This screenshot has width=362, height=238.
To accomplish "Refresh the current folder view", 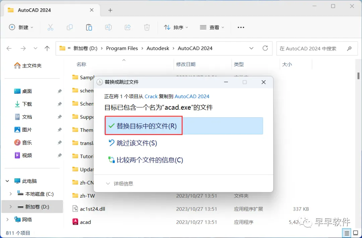I will [265, 48].
